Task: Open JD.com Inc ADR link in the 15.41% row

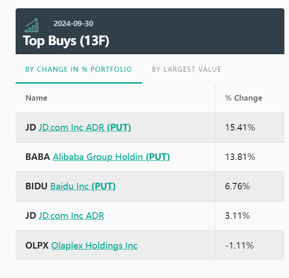Action: click(x=72, y=127)
